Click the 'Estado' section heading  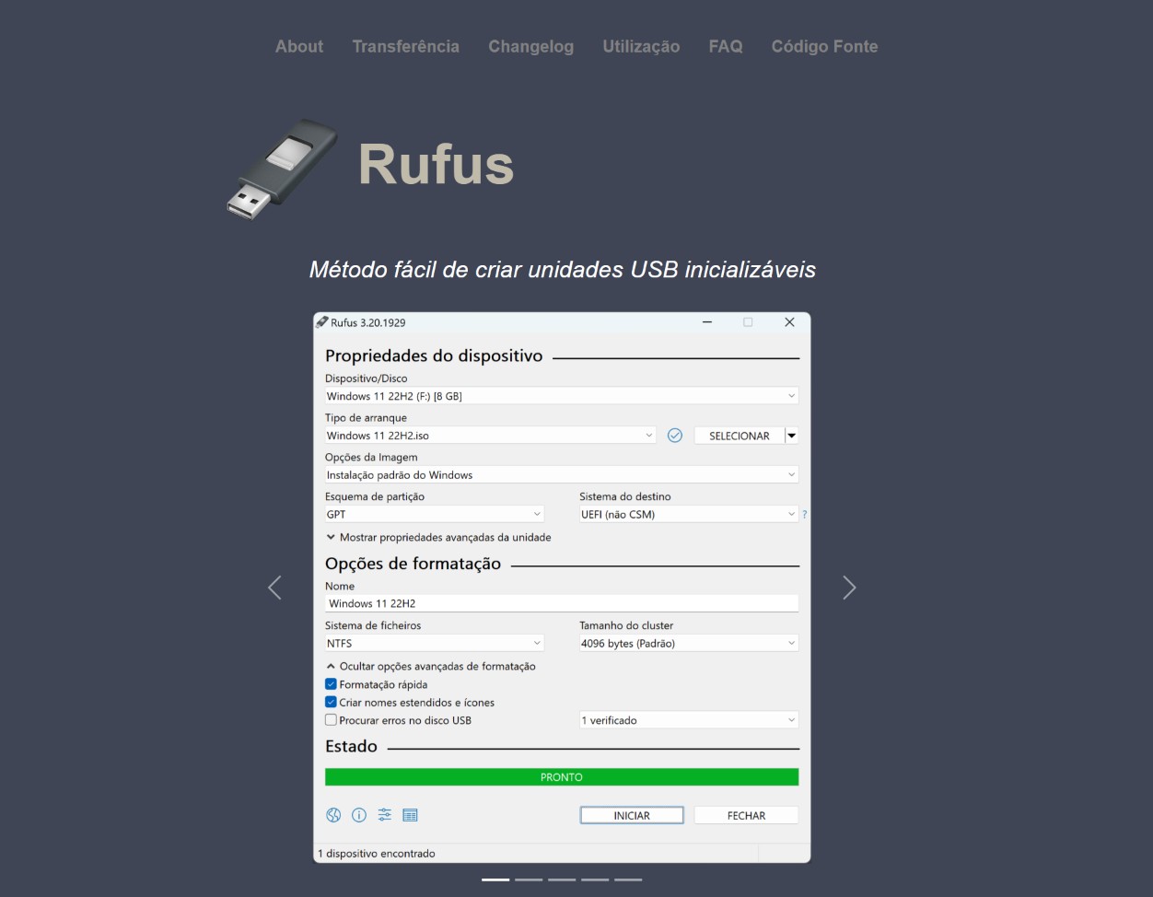[351, 747]
